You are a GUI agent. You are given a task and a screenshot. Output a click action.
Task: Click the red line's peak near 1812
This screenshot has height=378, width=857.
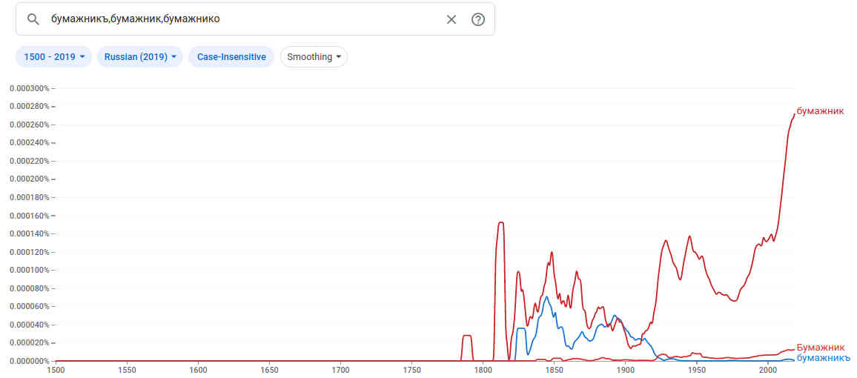click(500, 222)
